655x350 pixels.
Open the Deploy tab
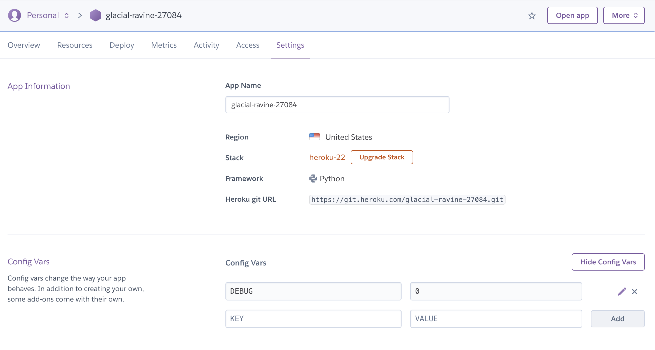click(122, 45)
